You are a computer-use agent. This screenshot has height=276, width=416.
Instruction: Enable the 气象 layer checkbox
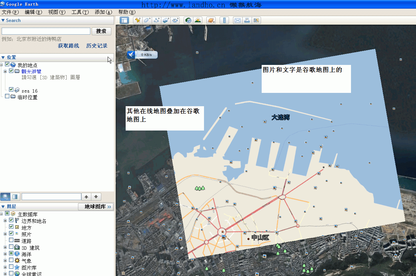pos(11,260)
